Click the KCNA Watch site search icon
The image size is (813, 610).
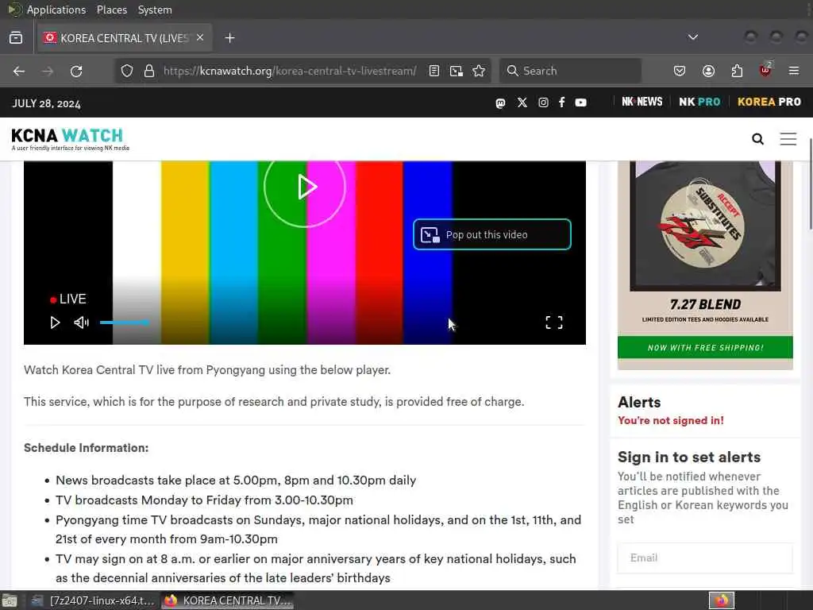click(x=757, y=139)
